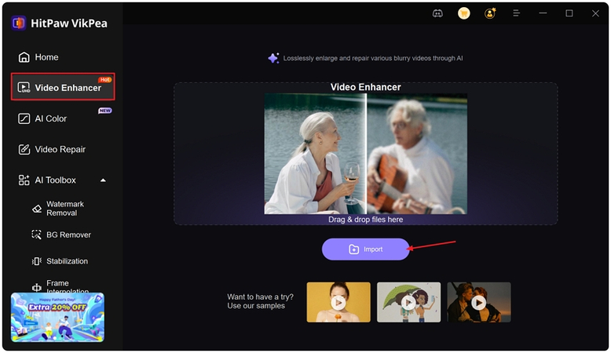Click the Extra 20% OFF promo banner
Image resolution: width=611 pixels, height=353 pixels.
click(57, 318)
